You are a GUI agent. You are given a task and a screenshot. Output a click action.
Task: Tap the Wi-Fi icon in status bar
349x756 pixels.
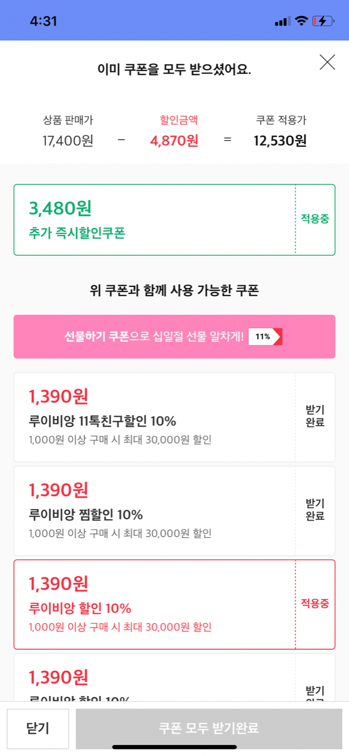pyautogui.click(x=300, y=21)
